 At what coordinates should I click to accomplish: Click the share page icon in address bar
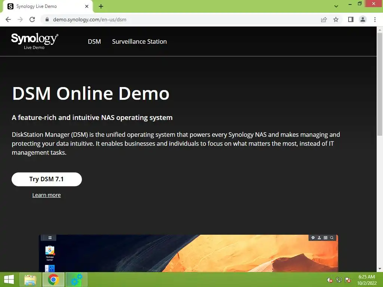324,19
